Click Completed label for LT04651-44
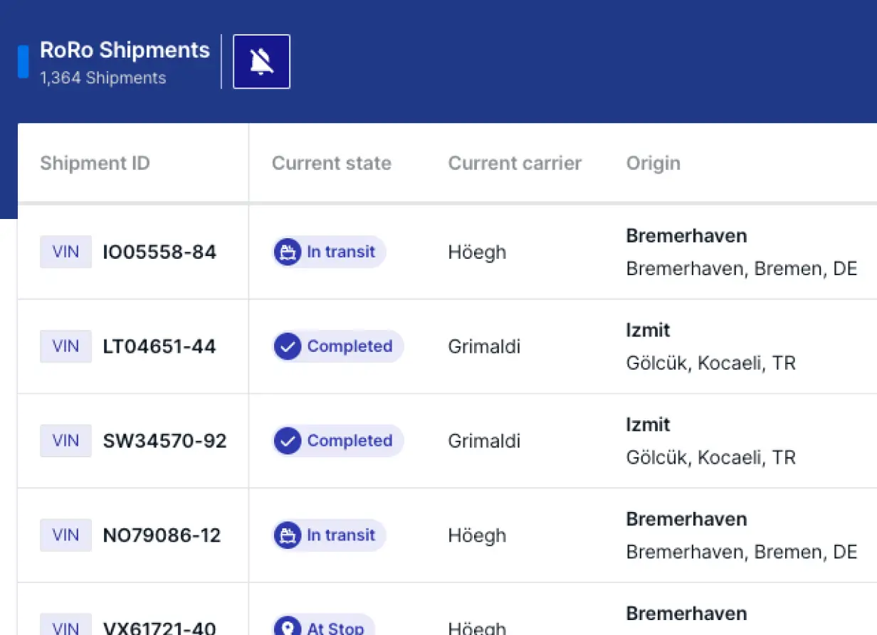Image resolution: width=877 pixels, height=635 pixels. 350,346
